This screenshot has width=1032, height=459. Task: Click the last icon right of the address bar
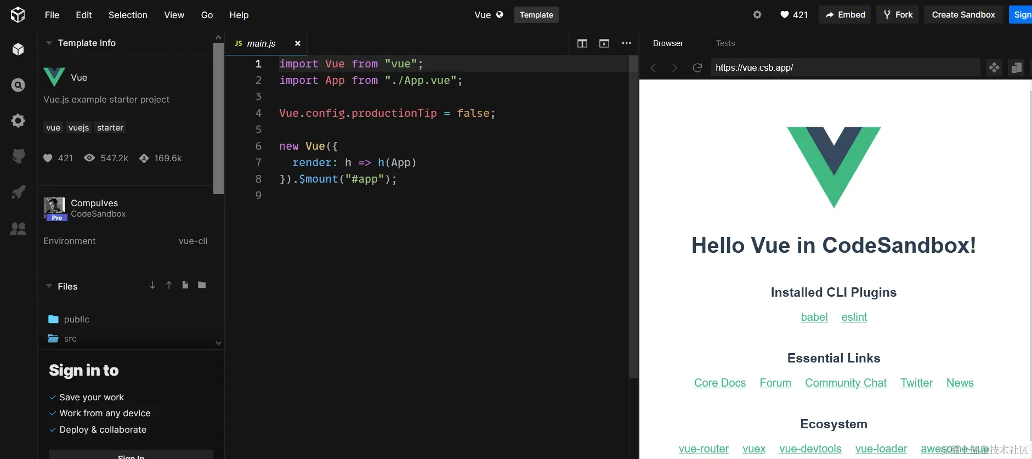(x=1017, y=68)
